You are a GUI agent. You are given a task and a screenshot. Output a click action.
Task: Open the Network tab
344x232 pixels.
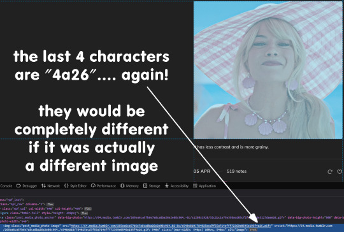(x=51, y=186)
